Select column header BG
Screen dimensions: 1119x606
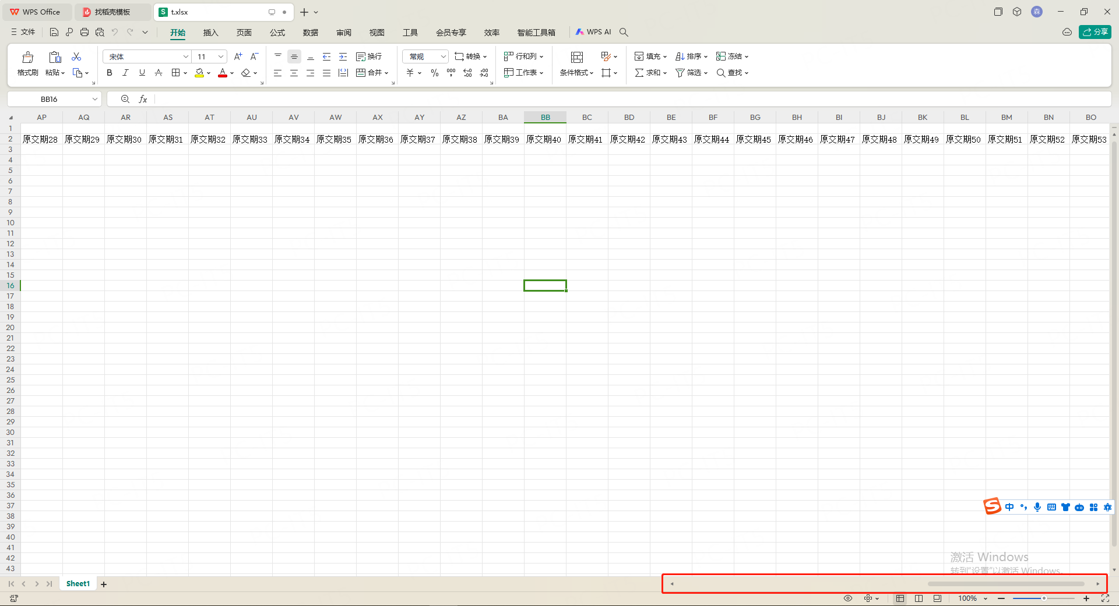[x=755, y=118]
